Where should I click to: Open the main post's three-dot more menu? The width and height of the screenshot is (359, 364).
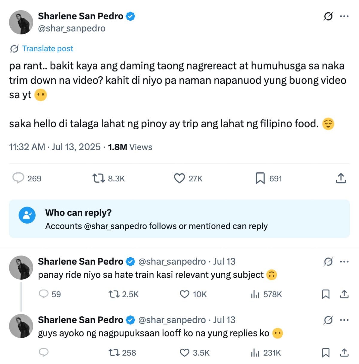pos(344,16)
